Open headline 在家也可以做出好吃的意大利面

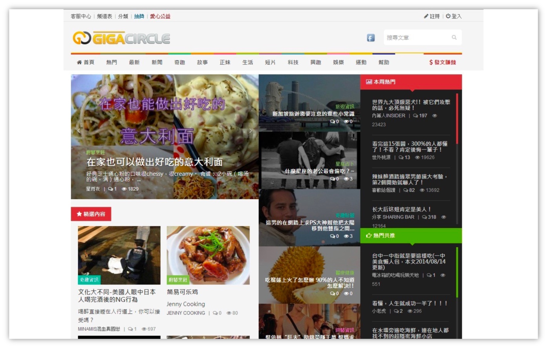click(155, 162)
